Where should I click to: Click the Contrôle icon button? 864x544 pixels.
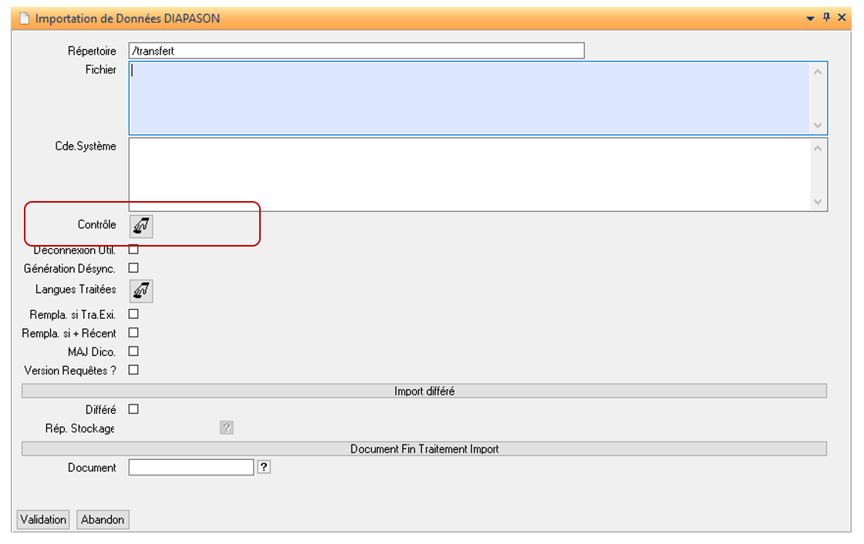(140, 225)
